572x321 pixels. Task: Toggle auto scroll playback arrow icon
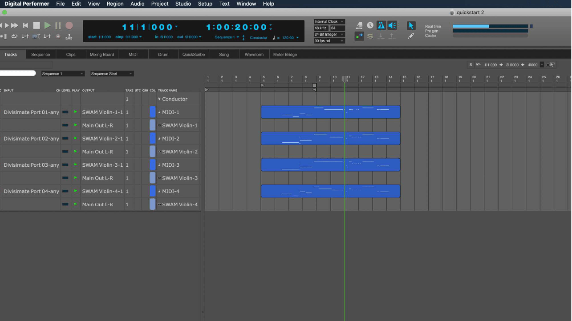[359, 36]
